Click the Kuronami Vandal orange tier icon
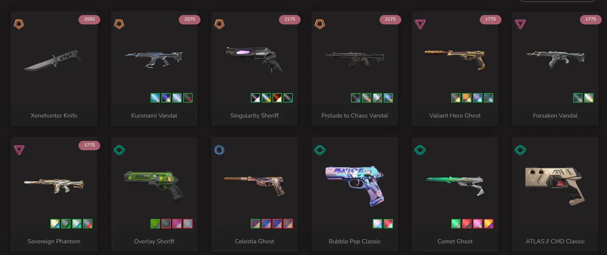This screenshot has height=255, width=607. [x=119, y=24]
